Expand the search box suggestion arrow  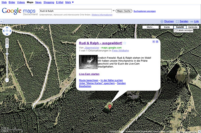coord(113,10)
